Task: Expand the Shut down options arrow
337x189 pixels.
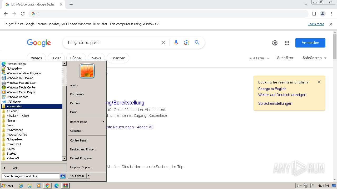Action: (x=88, y=176)
